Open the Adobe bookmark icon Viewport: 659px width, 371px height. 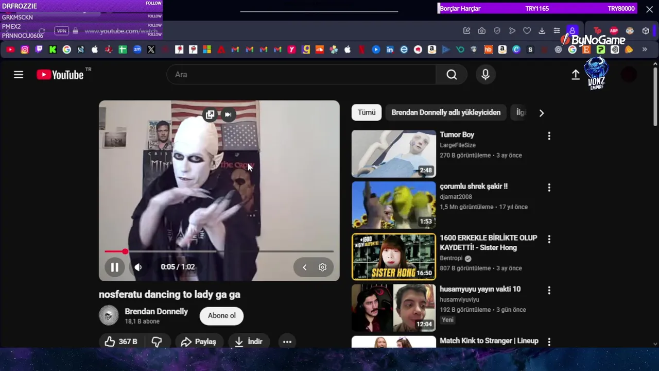221,49
